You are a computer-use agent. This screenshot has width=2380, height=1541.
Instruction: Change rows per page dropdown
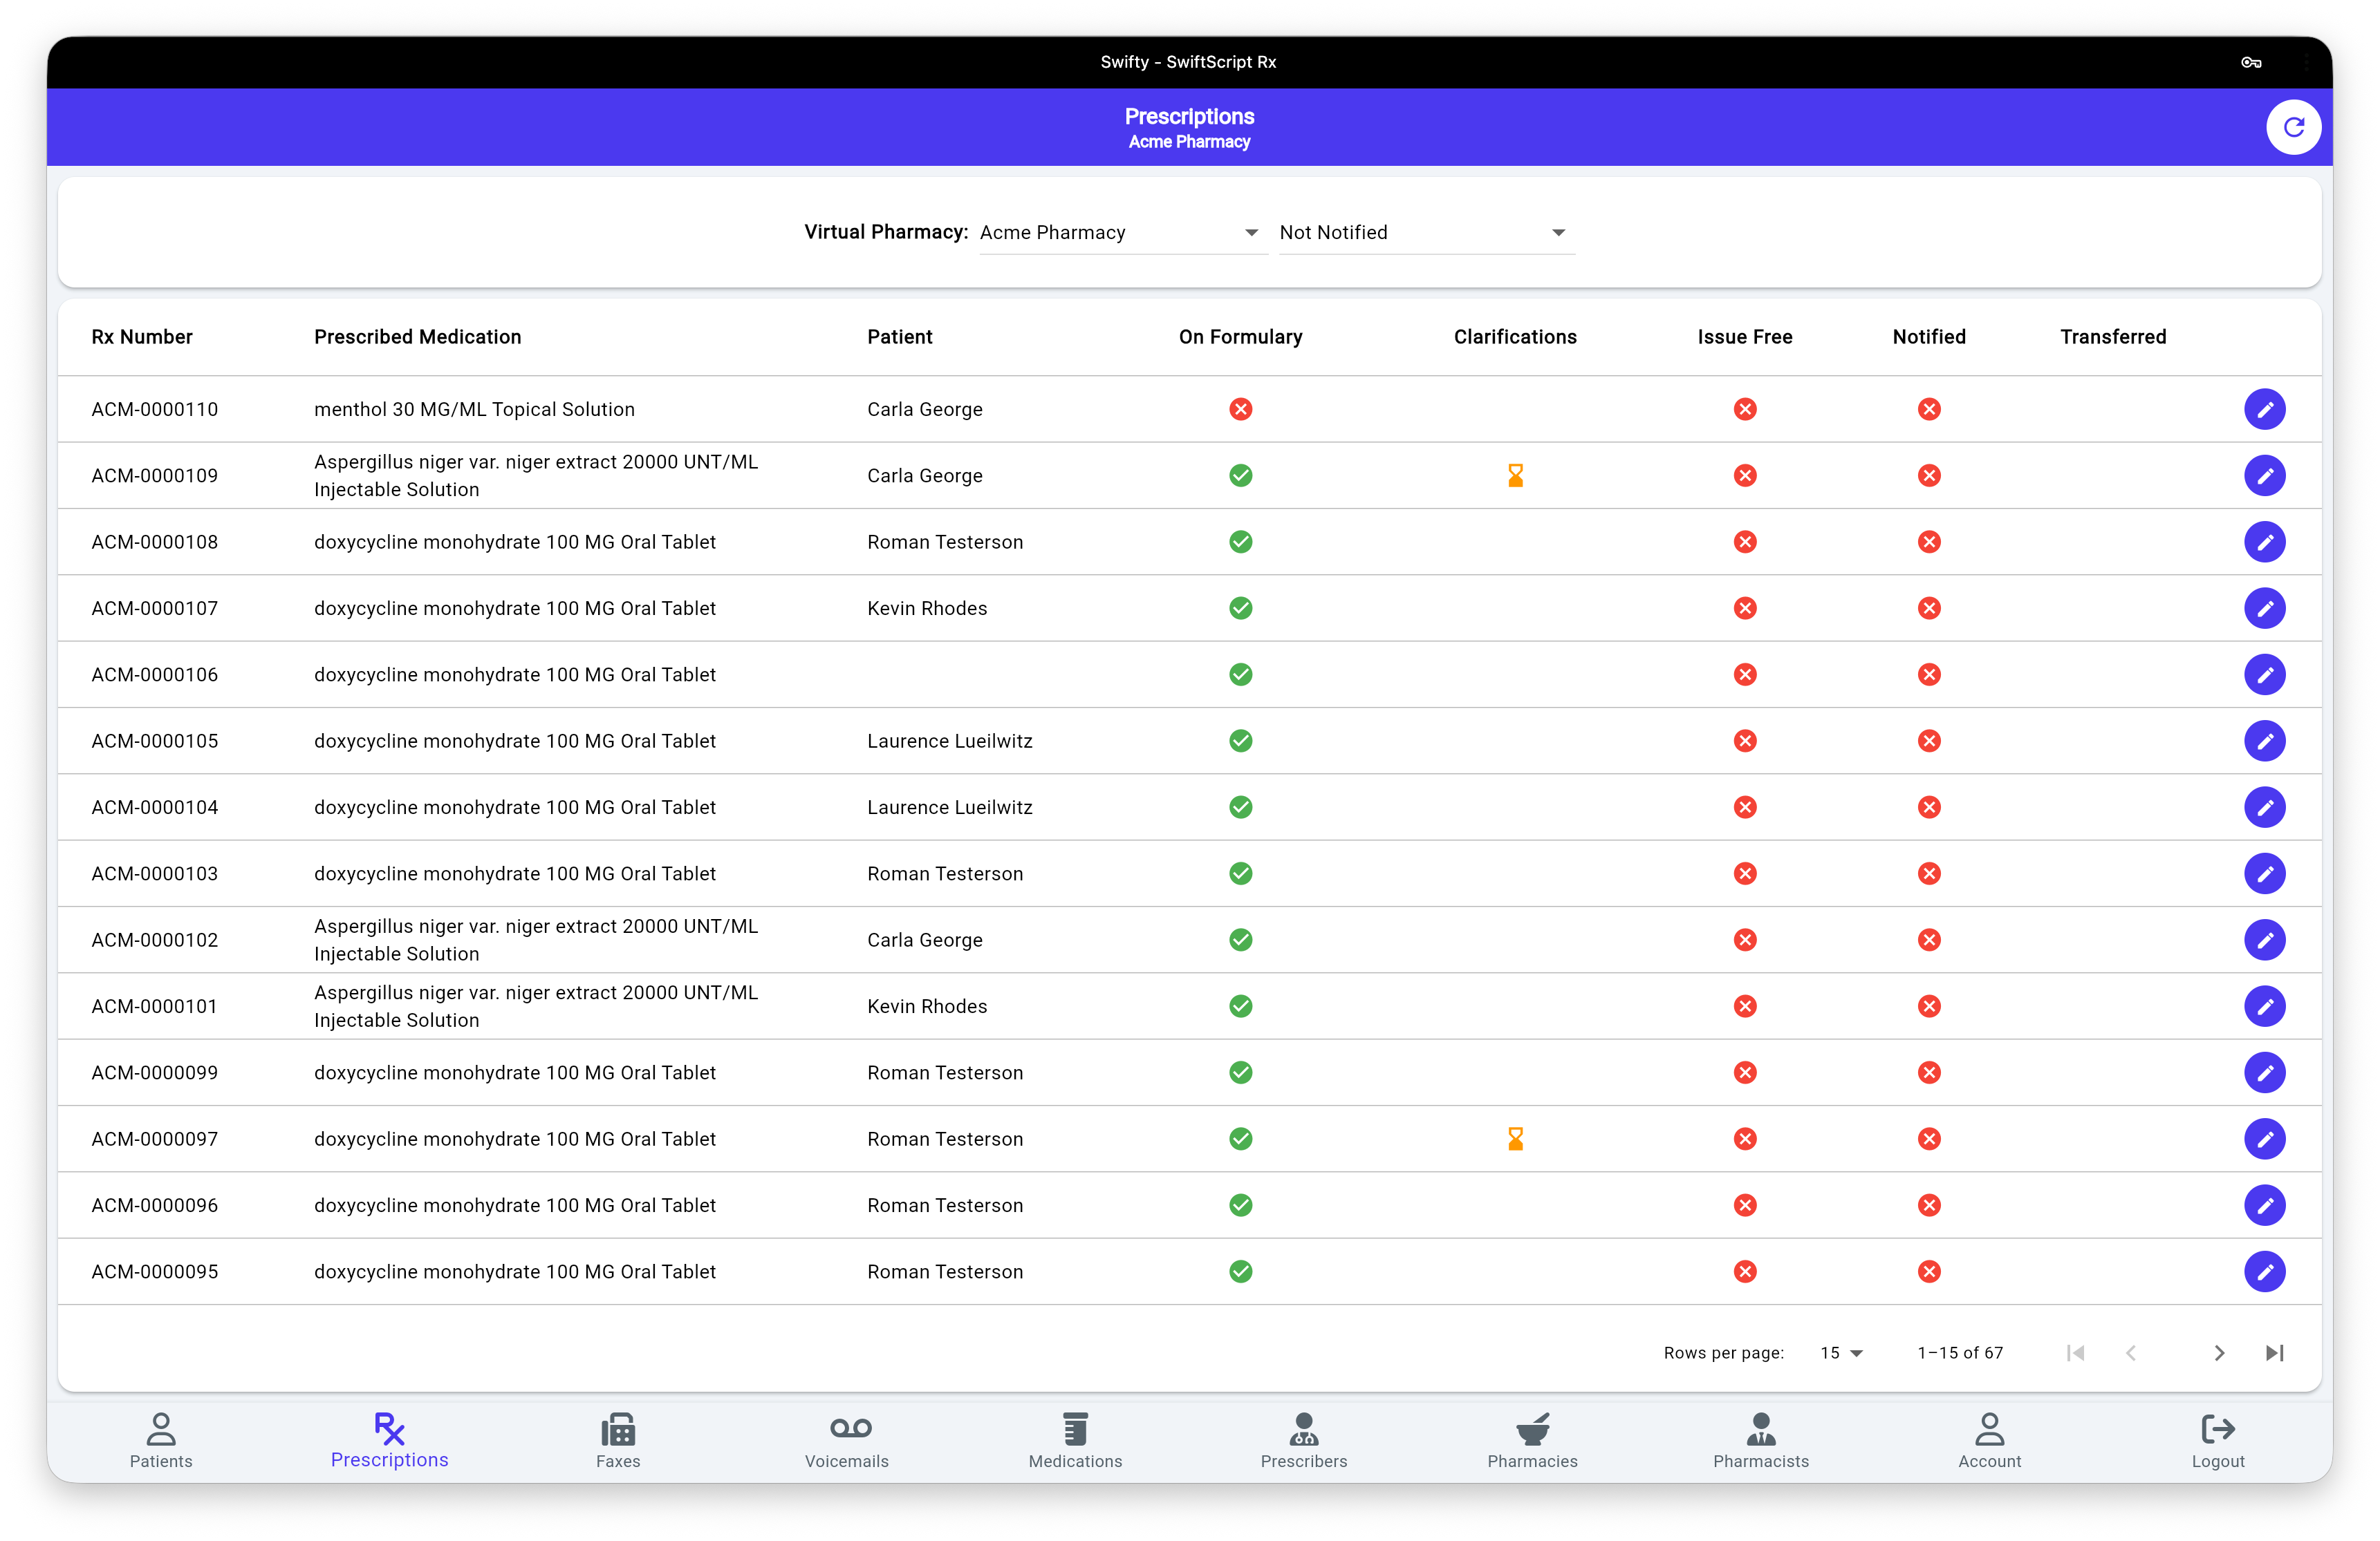coord(1841,1353)
